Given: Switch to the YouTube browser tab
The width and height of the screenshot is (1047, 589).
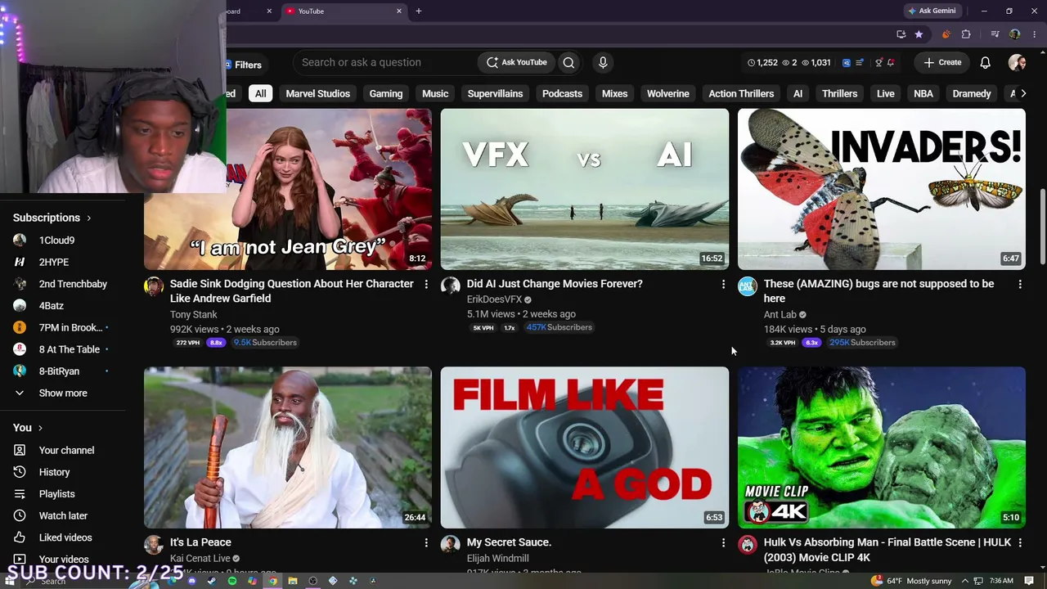Looking at the screenshot, I should [344, 11].
